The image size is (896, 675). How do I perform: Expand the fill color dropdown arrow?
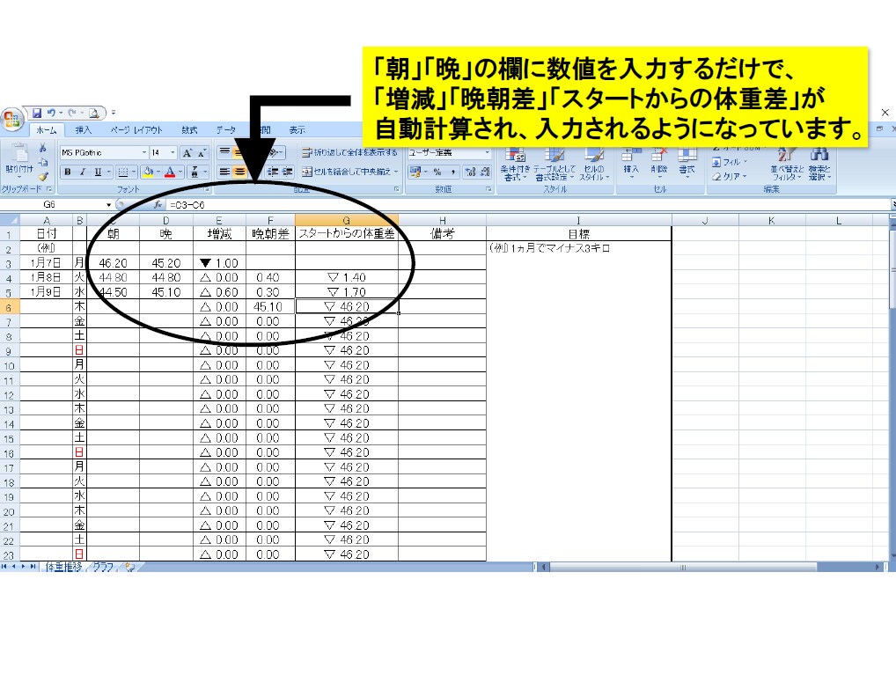pos(158,172)
